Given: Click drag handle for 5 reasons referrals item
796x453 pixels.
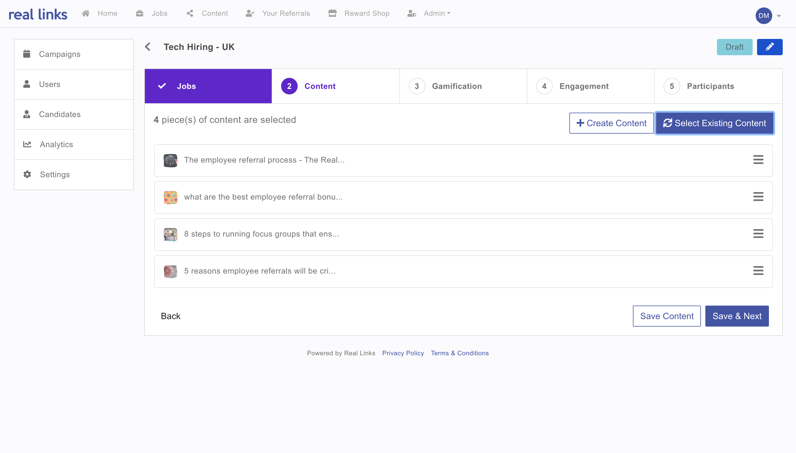Looking at the screenshot, I should point(758,271).
